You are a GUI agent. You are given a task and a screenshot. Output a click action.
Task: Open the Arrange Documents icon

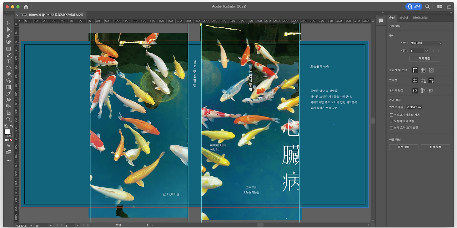point(440,6)
